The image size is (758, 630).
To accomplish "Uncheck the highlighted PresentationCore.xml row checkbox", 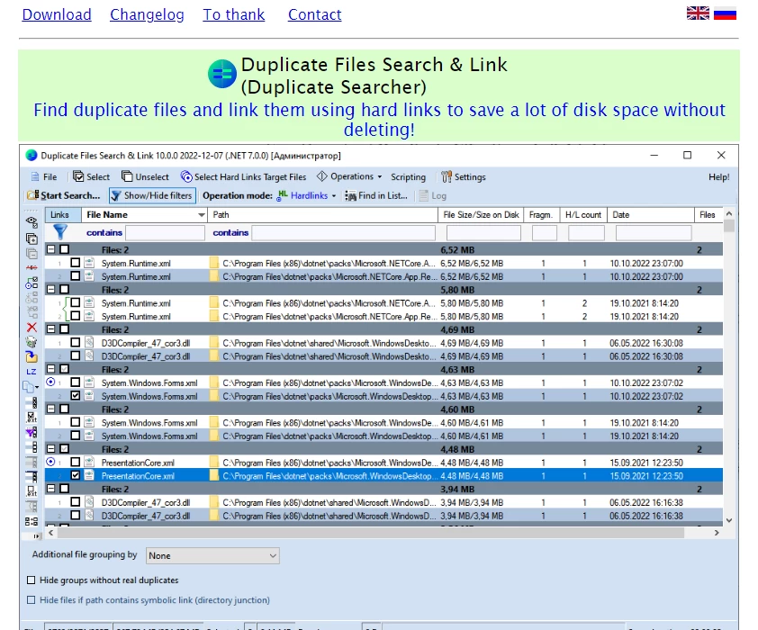I will (75, 475).
